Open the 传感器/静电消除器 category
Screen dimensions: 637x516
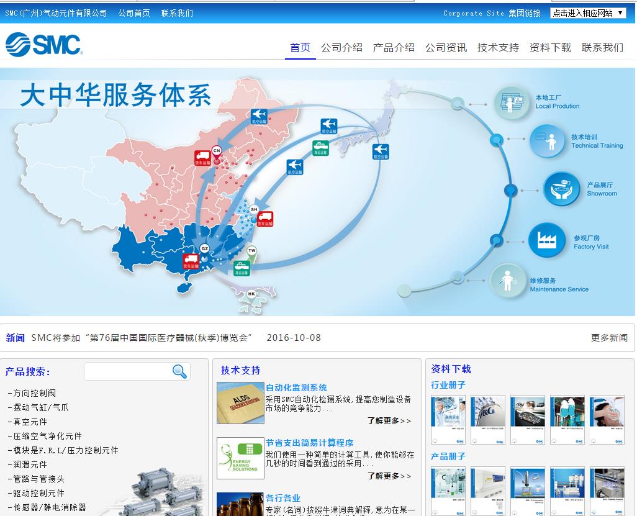coord(47,507)
